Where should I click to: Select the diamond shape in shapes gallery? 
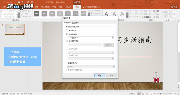(x=7, y=11)
